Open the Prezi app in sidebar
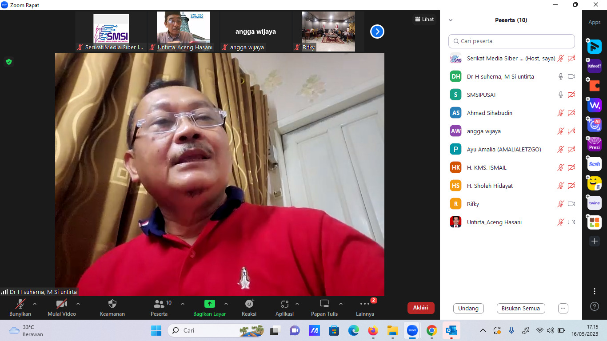Image resolution: width=607 pixels, height=341 pixels. pyautogui.click(x=594, y=144)
